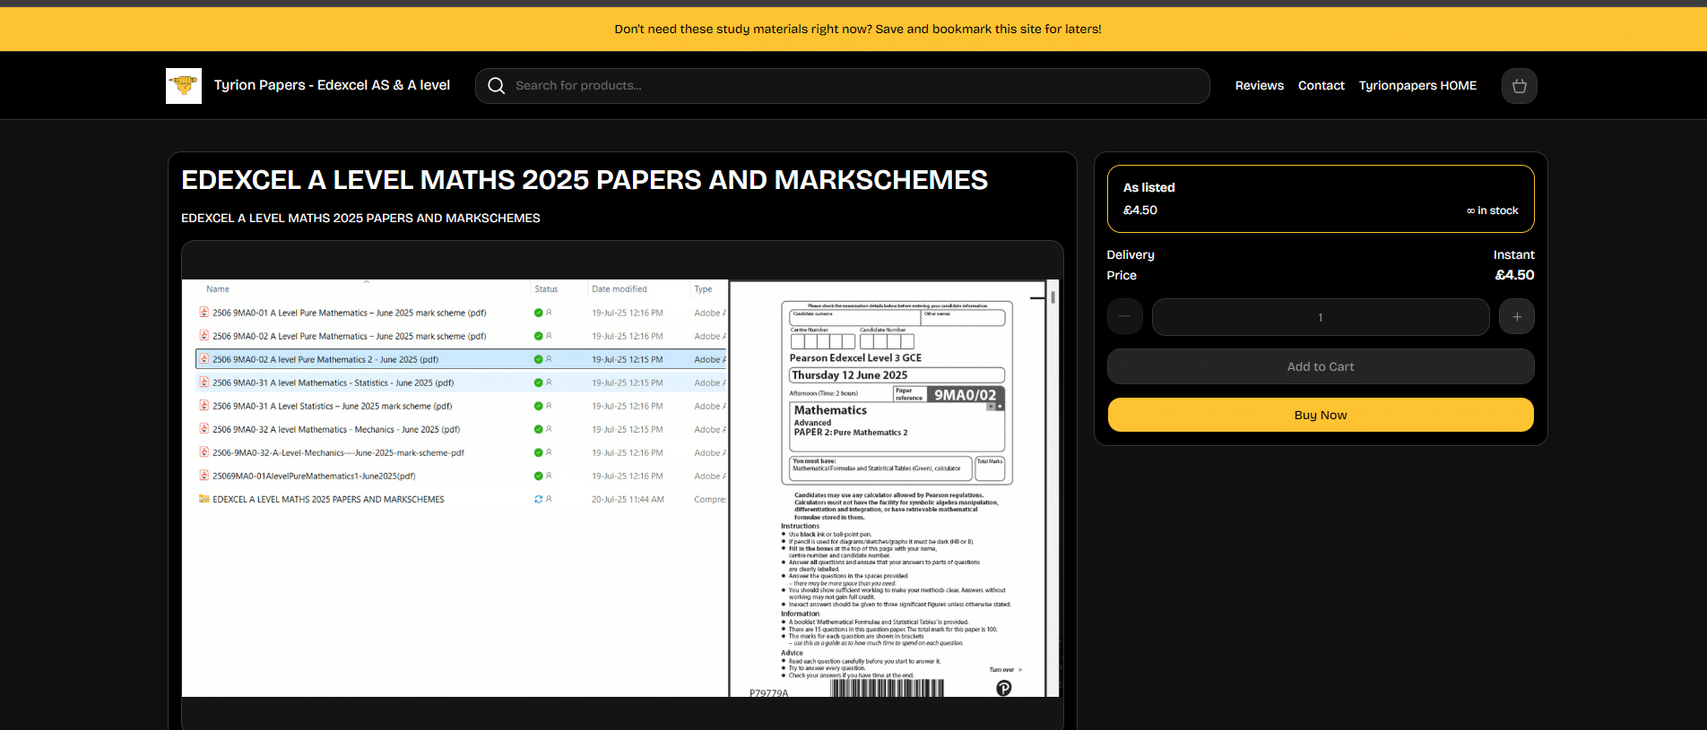Go to the Contact page

[1321, 86]
